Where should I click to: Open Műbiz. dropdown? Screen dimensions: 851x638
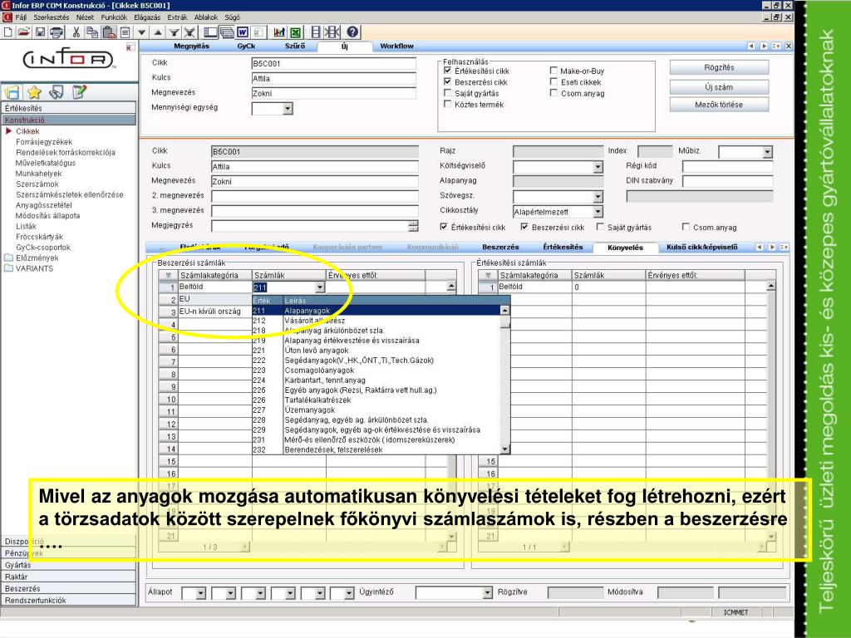[x=767, y=152]
